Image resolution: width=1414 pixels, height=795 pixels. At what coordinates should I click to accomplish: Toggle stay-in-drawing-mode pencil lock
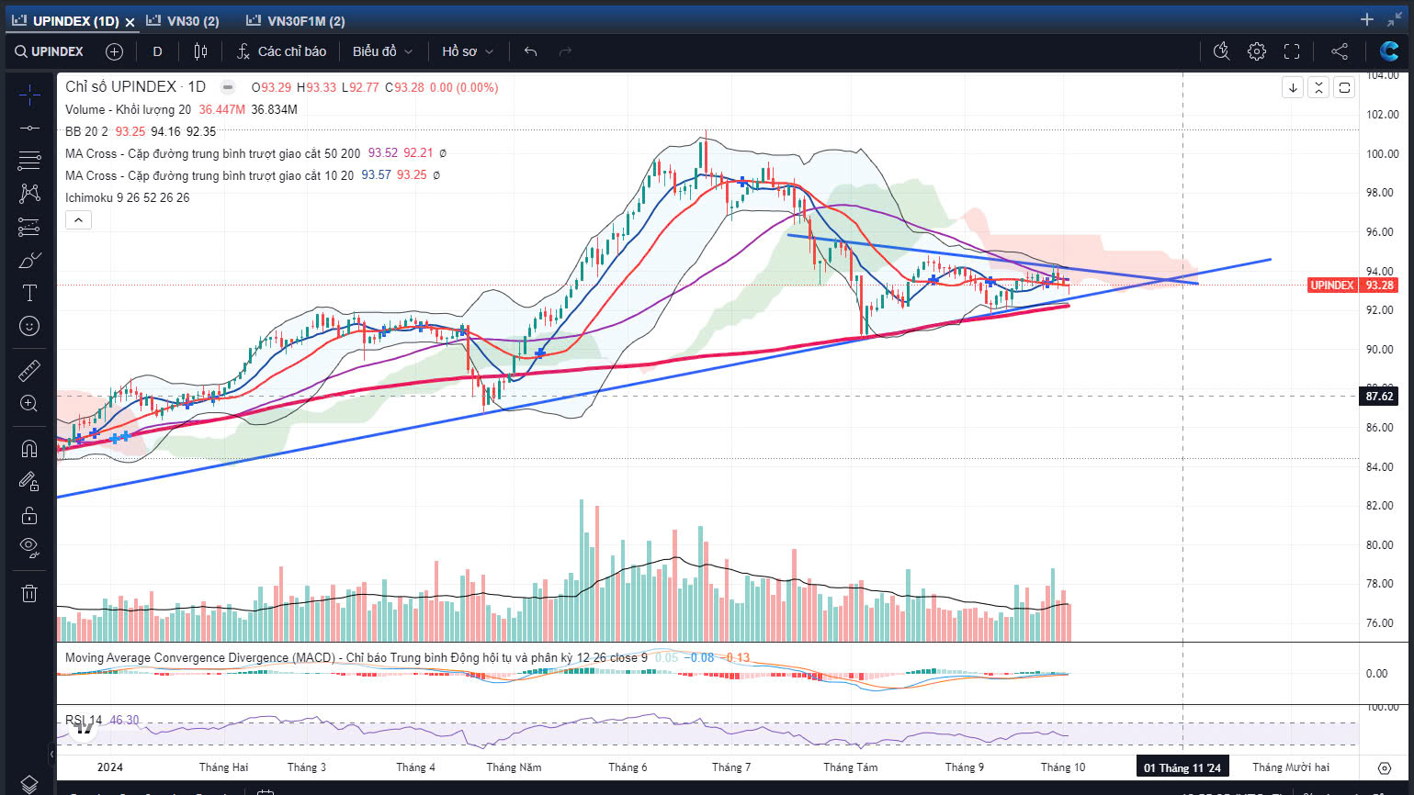coord(29,481)
